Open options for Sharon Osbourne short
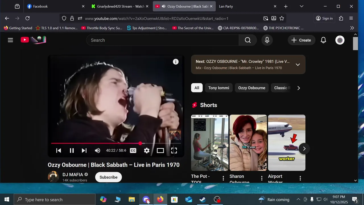Screen dimensions: 364x205 (262, 178)
